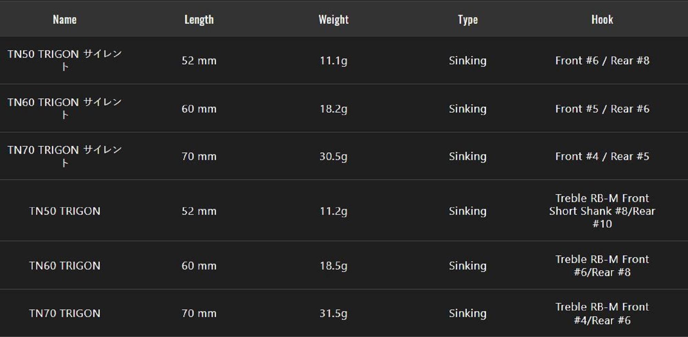
Task: Click the Type column header
Action: [x=467, y=20]
